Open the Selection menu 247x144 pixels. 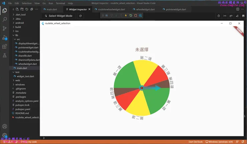[x=27, y=3]
